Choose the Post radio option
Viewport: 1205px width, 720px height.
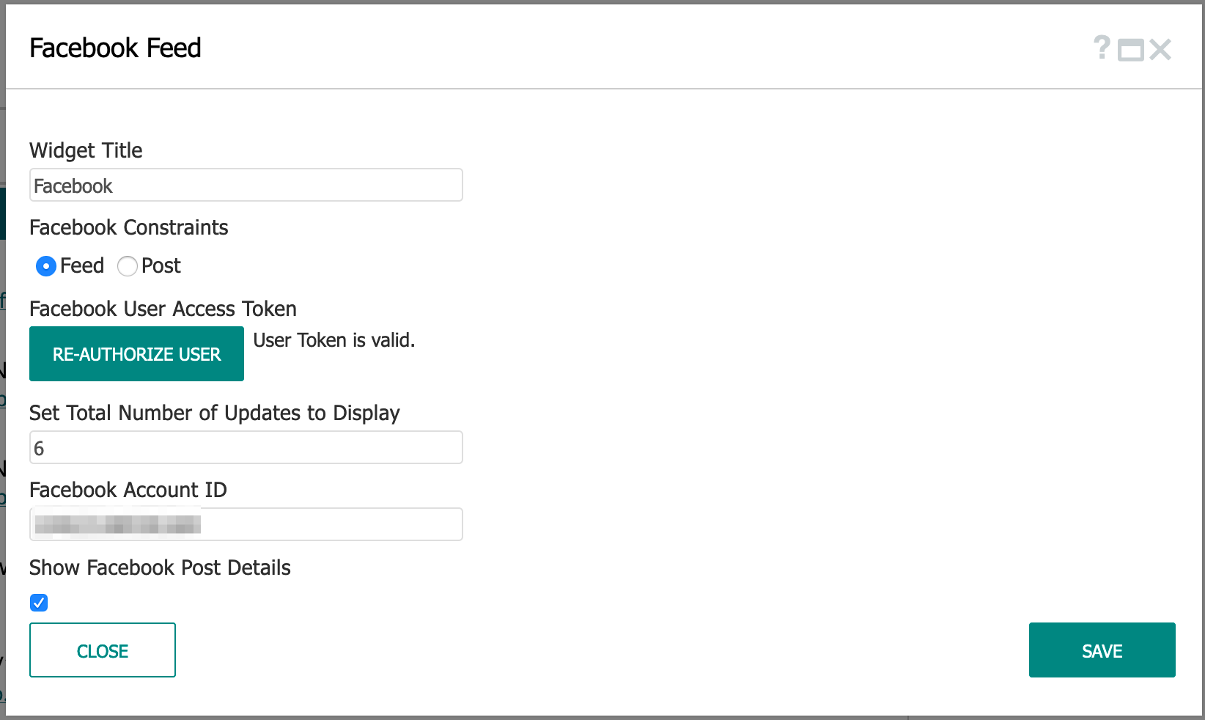pyautogui.click(x=128, y=266)
